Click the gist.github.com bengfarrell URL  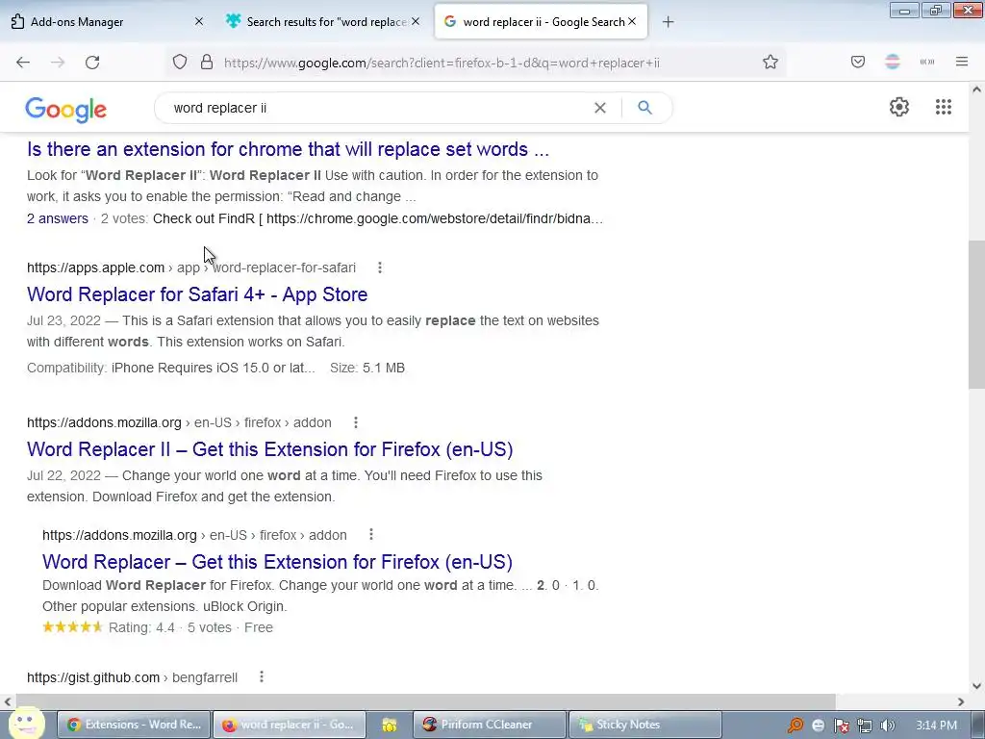click(132, 677)
